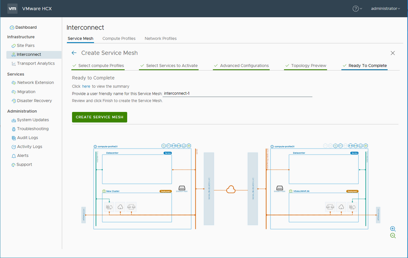Click the 'here' summary link

[x=86, y=86]
